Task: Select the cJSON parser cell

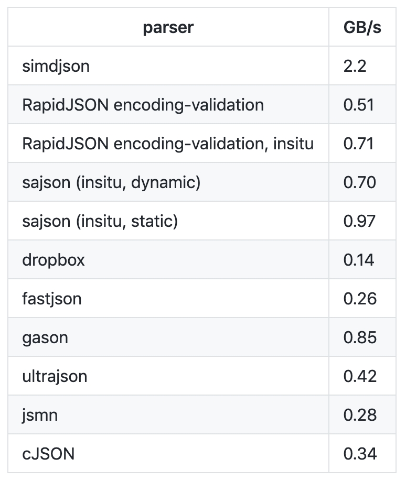Action: (x=48, y=454)
